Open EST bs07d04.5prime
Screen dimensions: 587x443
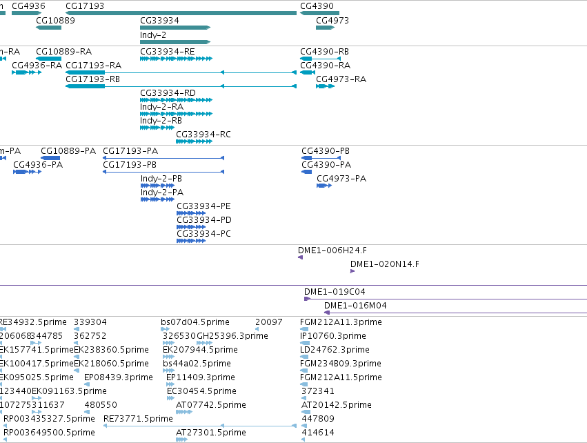coord(195,322)
